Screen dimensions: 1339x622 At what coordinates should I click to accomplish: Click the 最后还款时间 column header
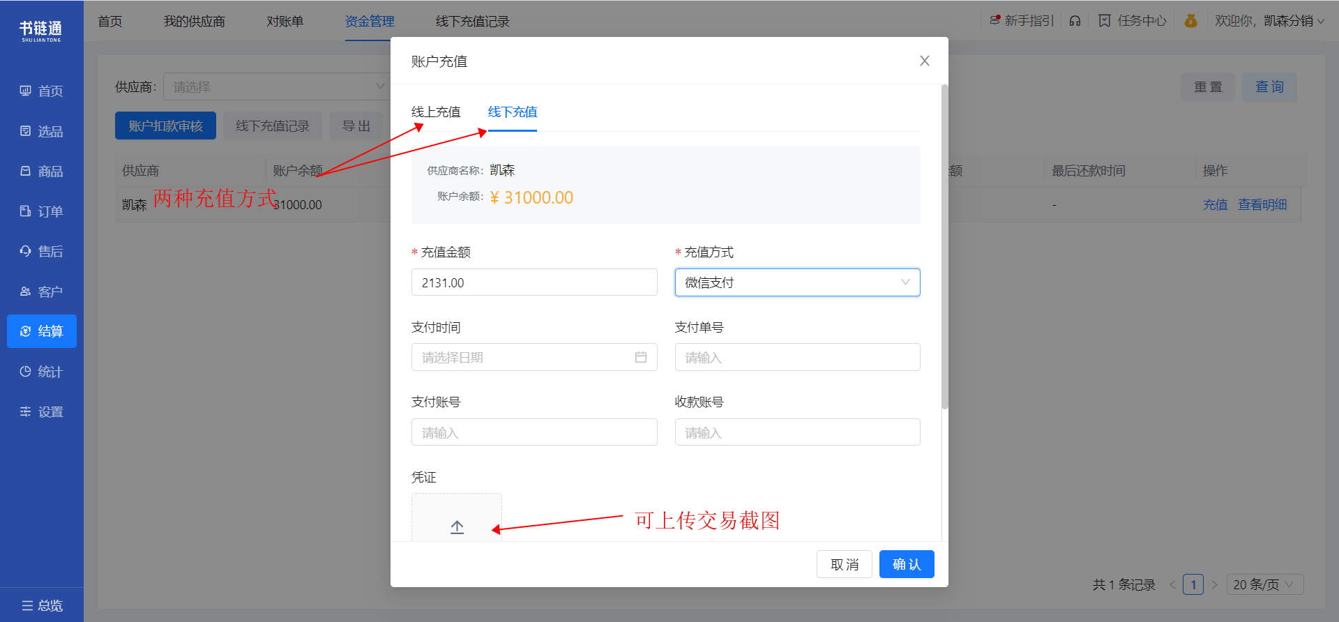pos(1089,171)
